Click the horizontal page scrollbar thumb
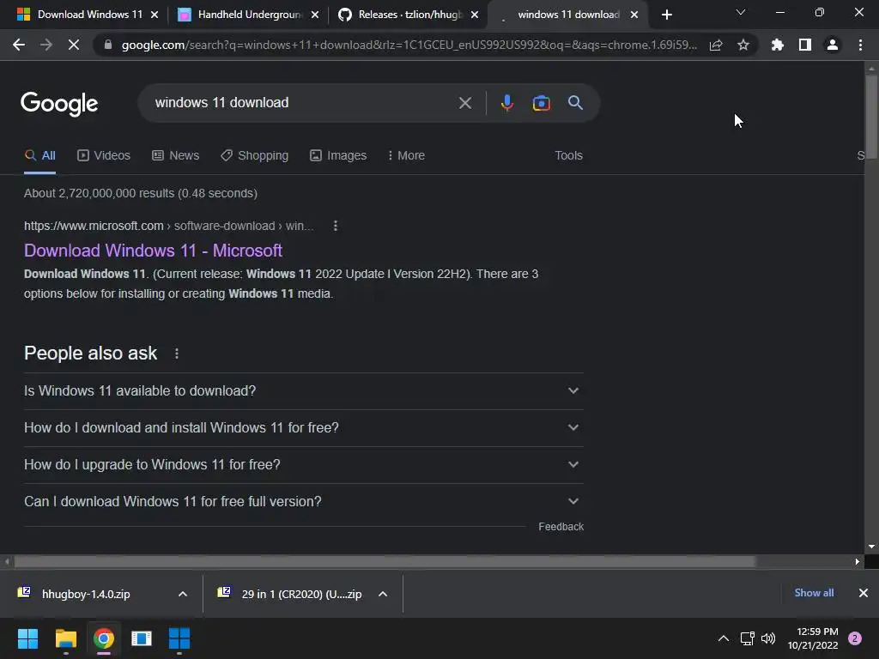This screenshot has height=659, width=879. click(x=384, y=561)
